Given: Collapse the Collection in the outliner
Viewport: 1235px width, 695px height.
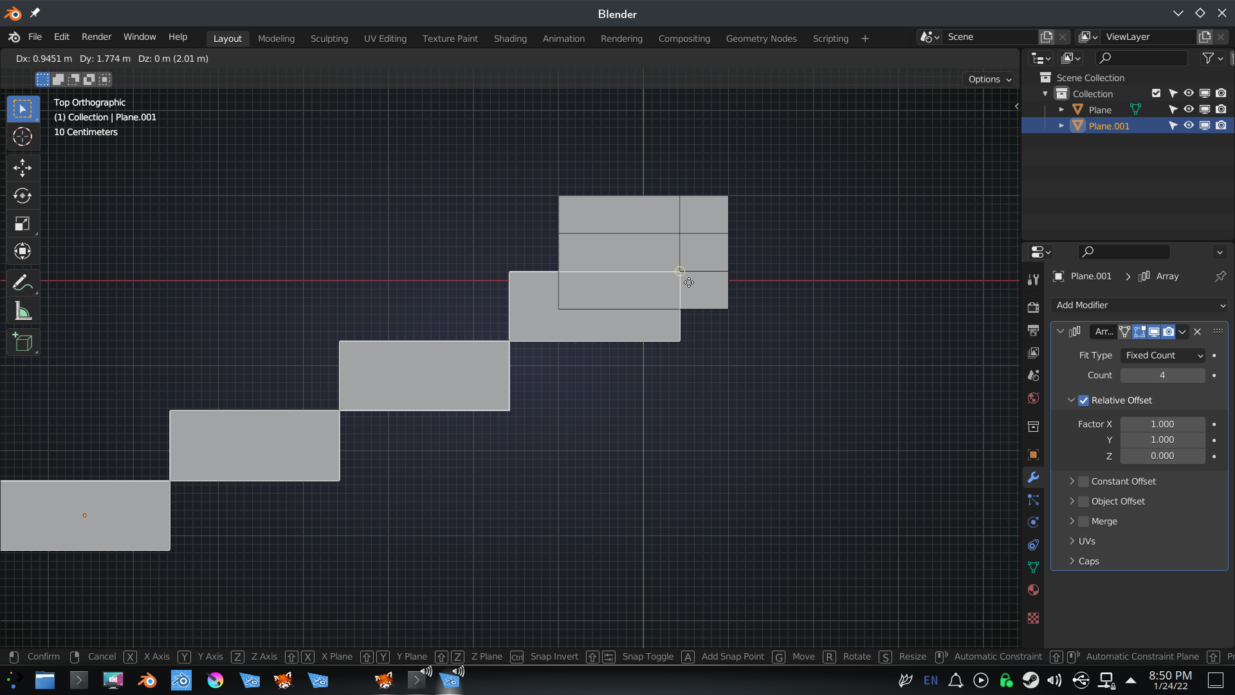Looking at the screenshot, I should tap(1045, 93).
